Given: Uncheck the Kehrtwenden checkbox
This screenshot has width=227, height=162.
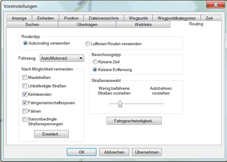Looking at the screenshot, I should click(25, 94).
